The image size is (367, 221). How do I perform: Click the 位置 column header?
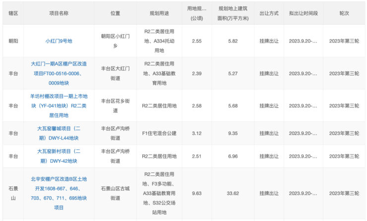tap(115, 13)
